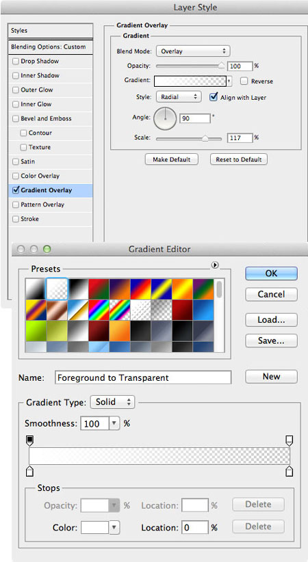The height and width of the screenshot is (562, 308).
Task: Enable the Inner Shadow style
Action: point(16,76)
